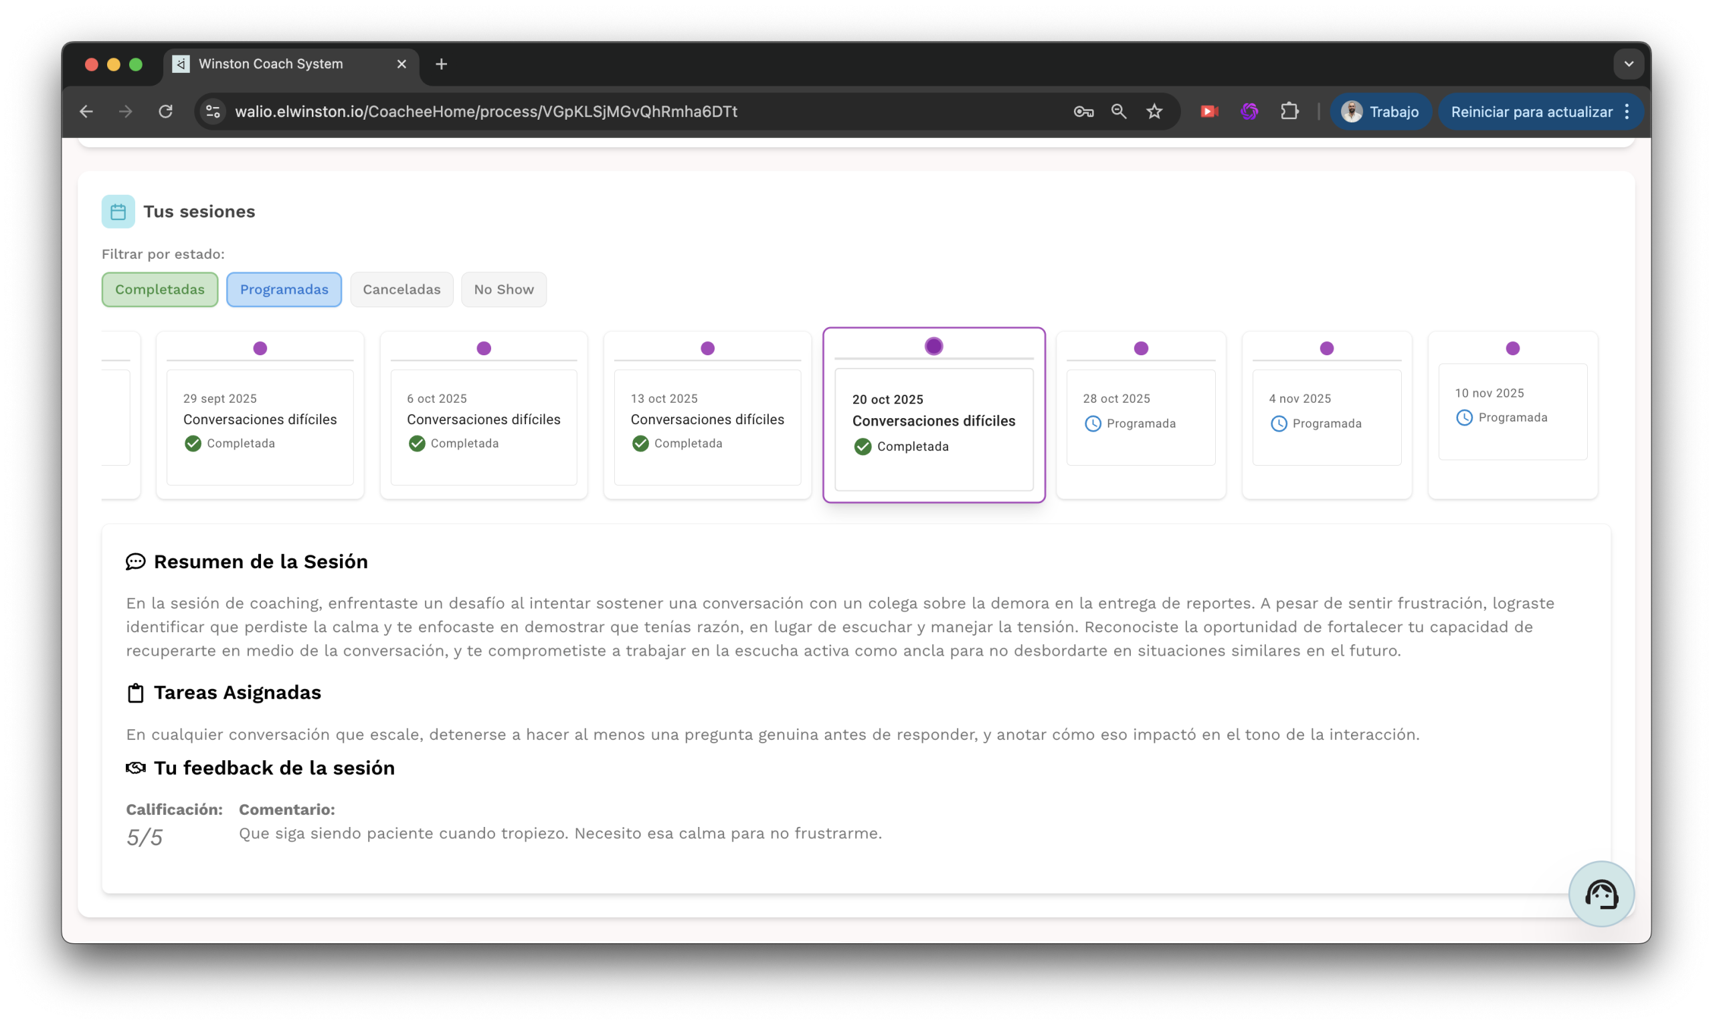
Task: Reload the page with the refresh icon
Action: [x=166, y=112]
